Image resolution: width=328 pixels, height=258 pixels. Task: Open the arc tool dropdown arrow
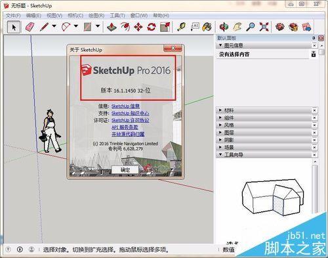coord(75,26)
